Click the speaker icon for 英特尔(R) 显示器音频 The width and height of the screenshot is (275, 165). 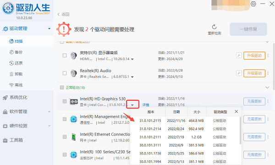pyautogui.click(x=73, y=55)
